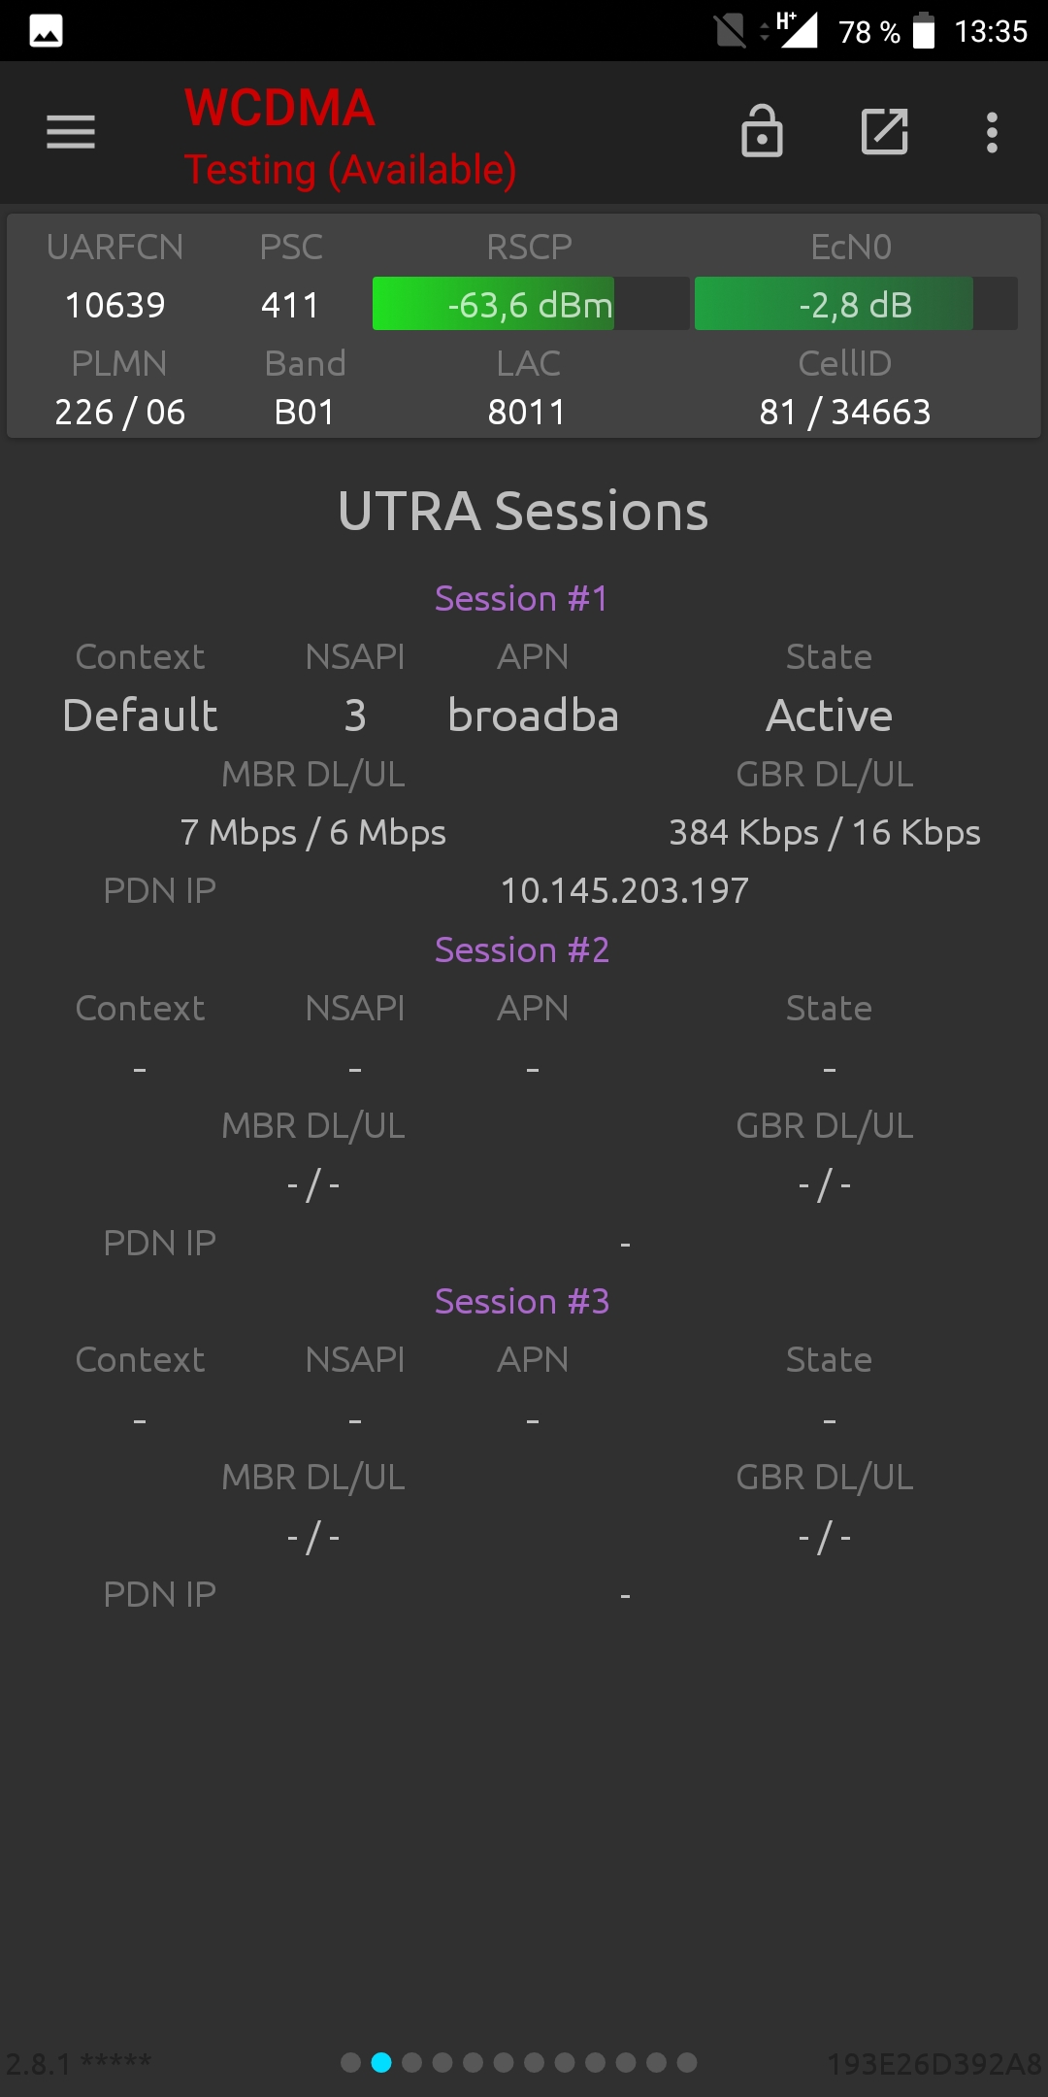Tap the unlocked padlock icon
Image resolution: width=1048 pixels, height=2097 pixels.
coord(762,131)
